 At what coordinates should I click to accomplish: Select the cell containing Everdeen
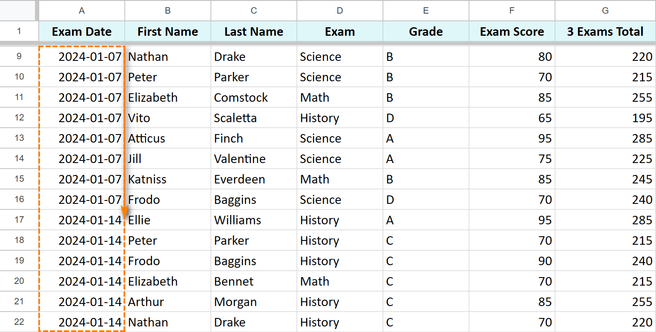pyautogui.click(x=253, y=179)
